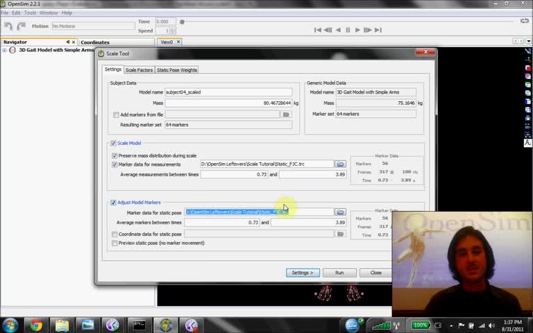The image size is (533, 333).
Task: Close Scale Tool with red X
Action: point(425,52)
